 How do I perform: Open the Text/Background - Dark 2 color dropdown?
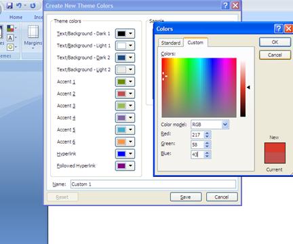pyautogui.click(x=125, y=58)
